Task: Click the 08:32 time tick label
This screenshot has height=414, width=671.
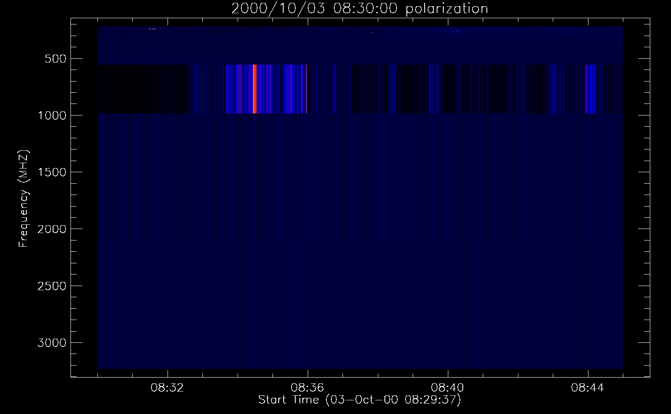Action: 168,388
